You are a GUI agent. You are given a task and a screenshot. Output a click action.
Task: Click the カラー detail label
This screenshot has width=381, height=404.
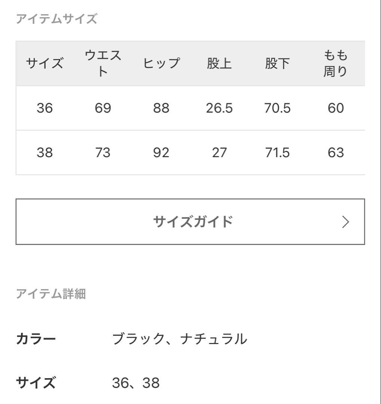pos(36,338)
